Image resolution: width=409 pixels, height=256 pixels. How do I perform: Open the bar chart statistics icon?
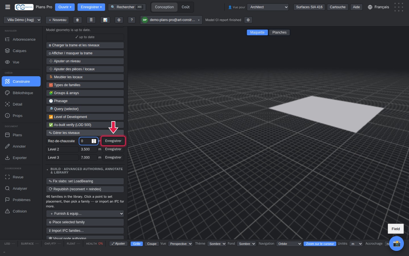(105, 20)
